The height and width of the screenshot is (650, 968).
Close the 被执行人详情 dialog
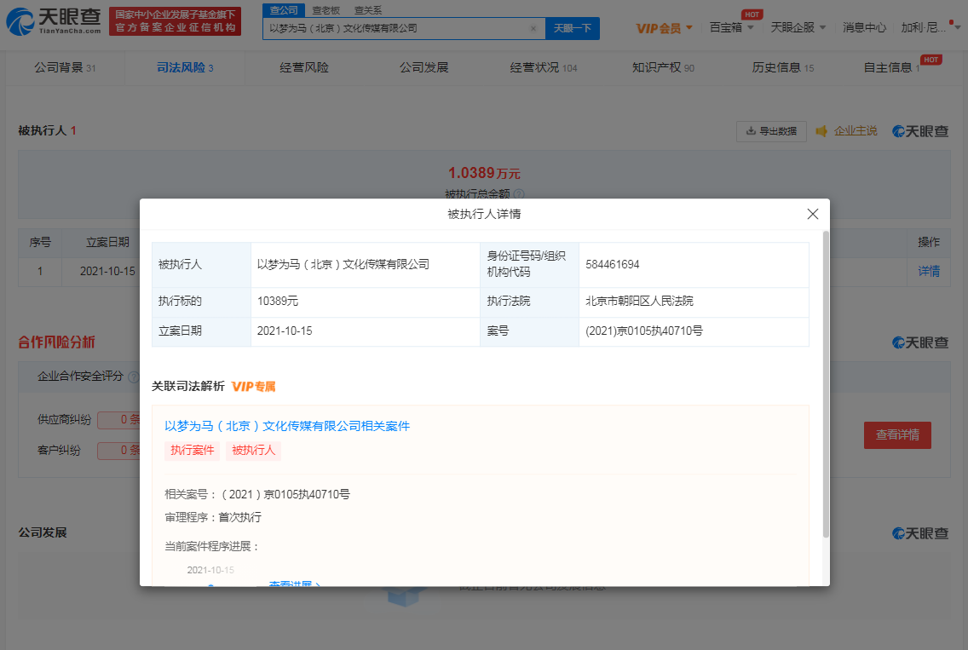pos(812,214)
